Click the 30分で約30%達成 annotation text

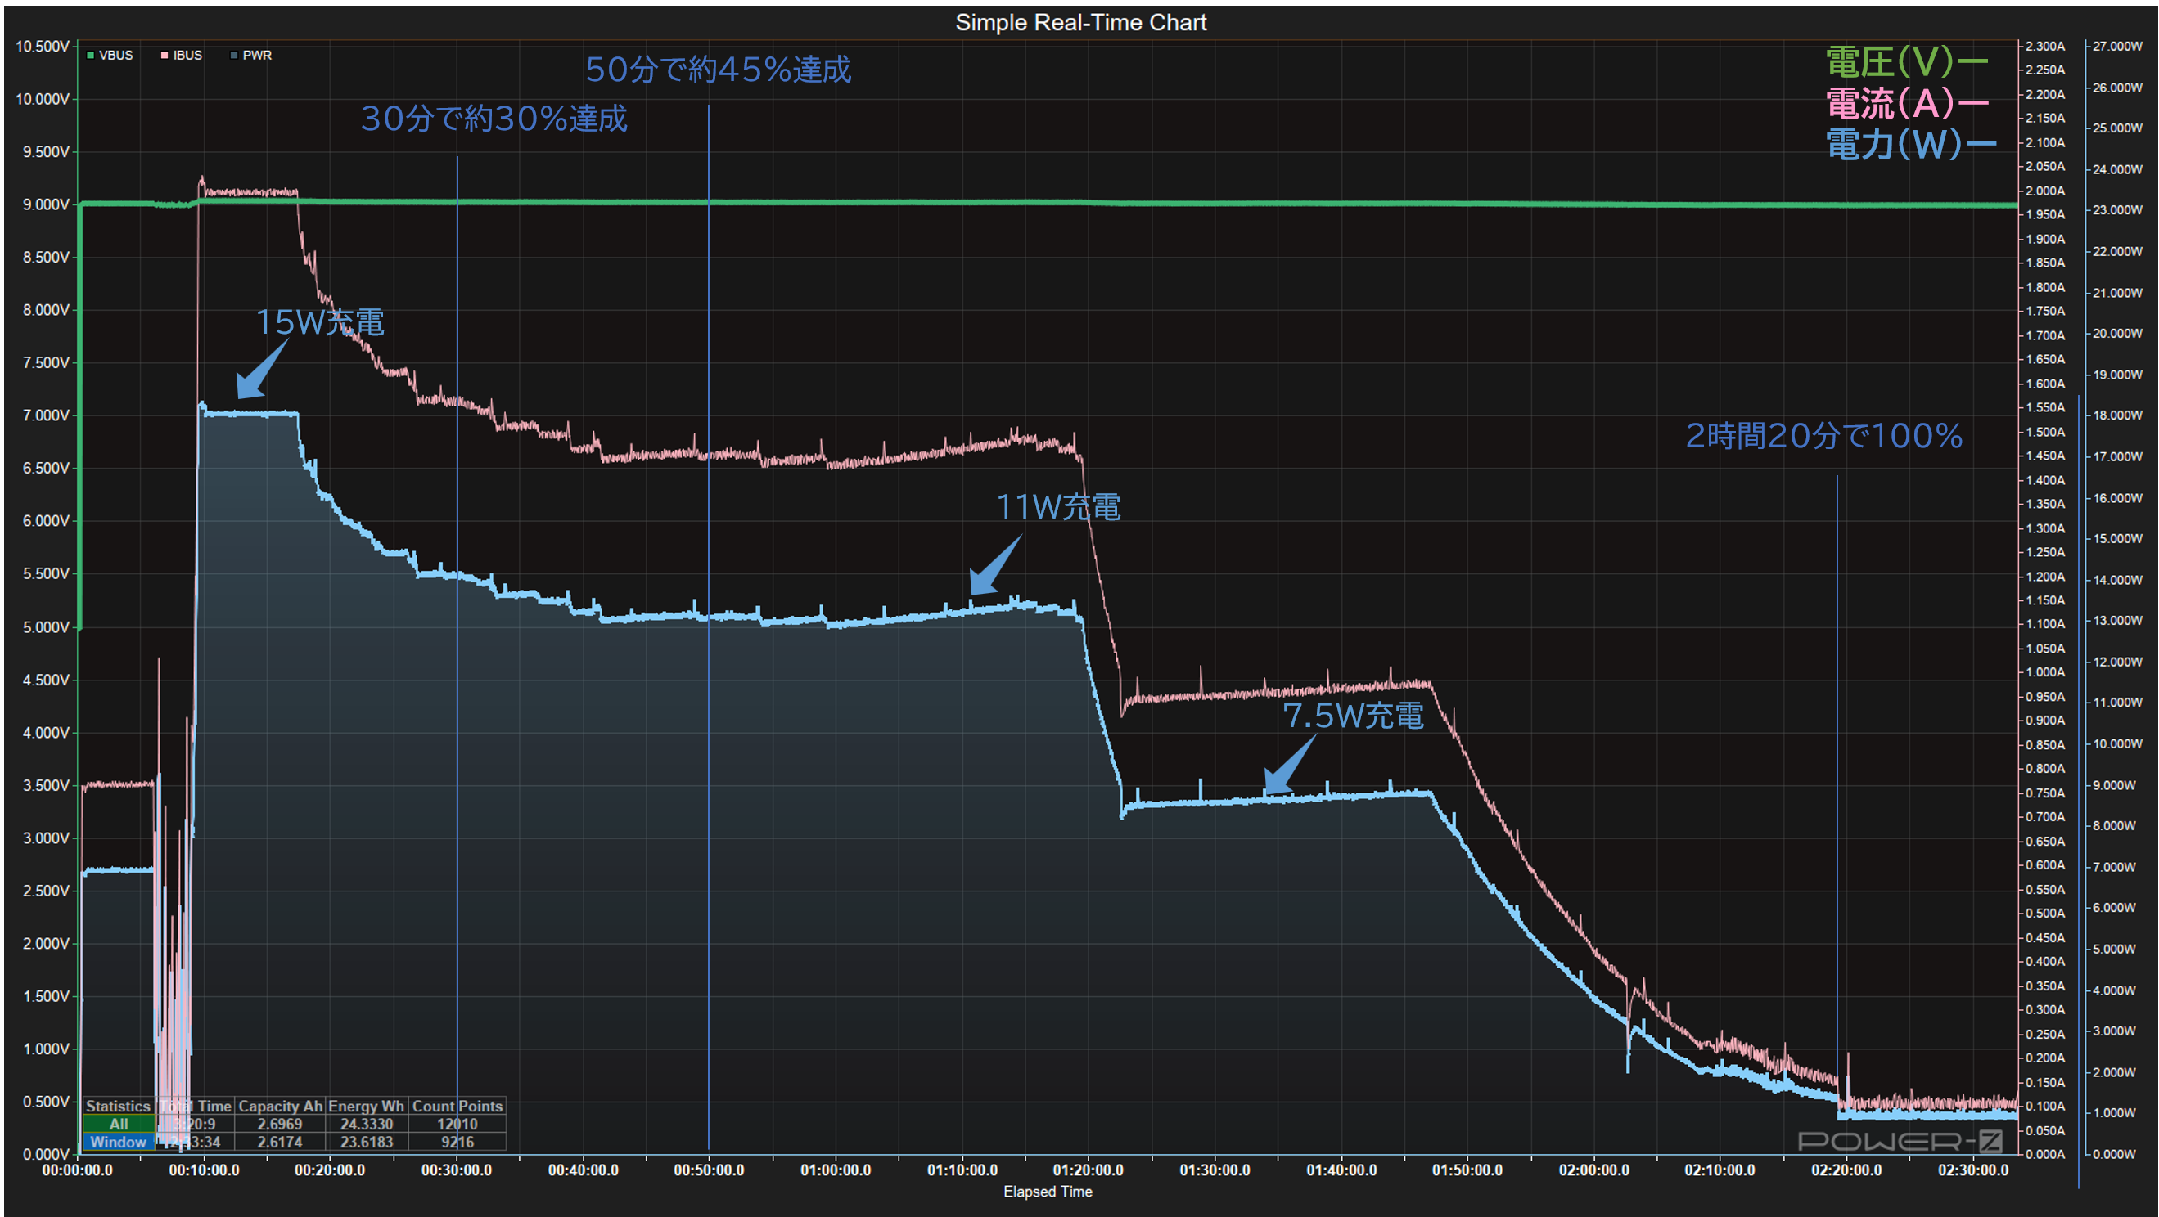click(494, 118)
